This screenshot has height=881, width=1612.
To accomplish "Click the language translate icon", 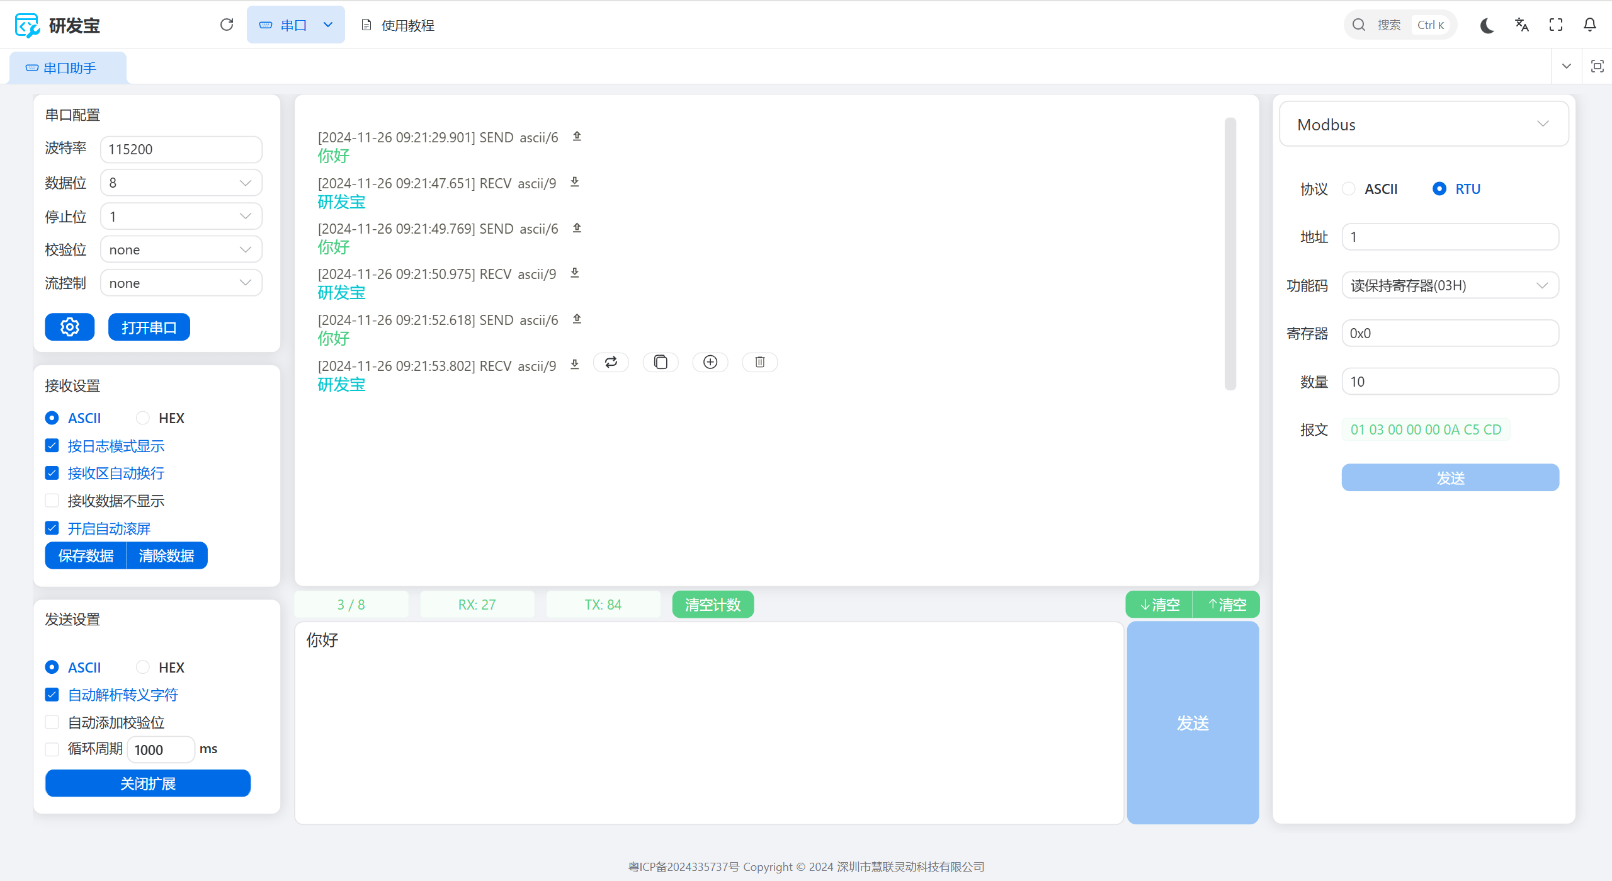I will pos(1521,25).
